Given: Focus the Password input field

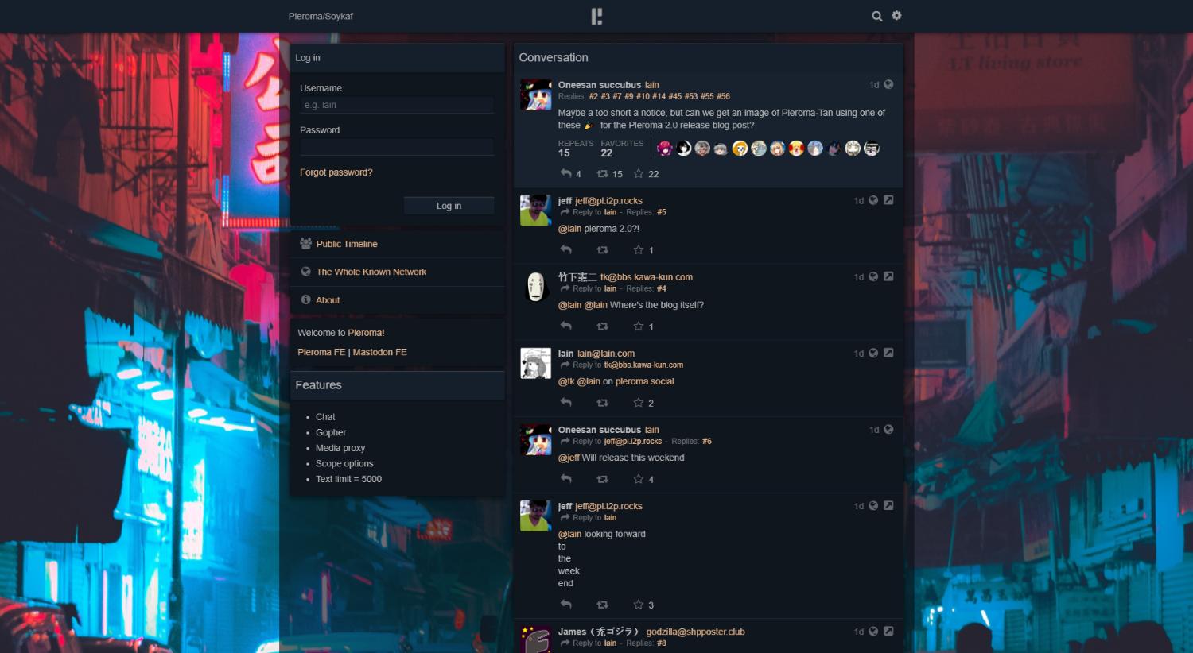Looking at the screenshot, I should 397,147.
